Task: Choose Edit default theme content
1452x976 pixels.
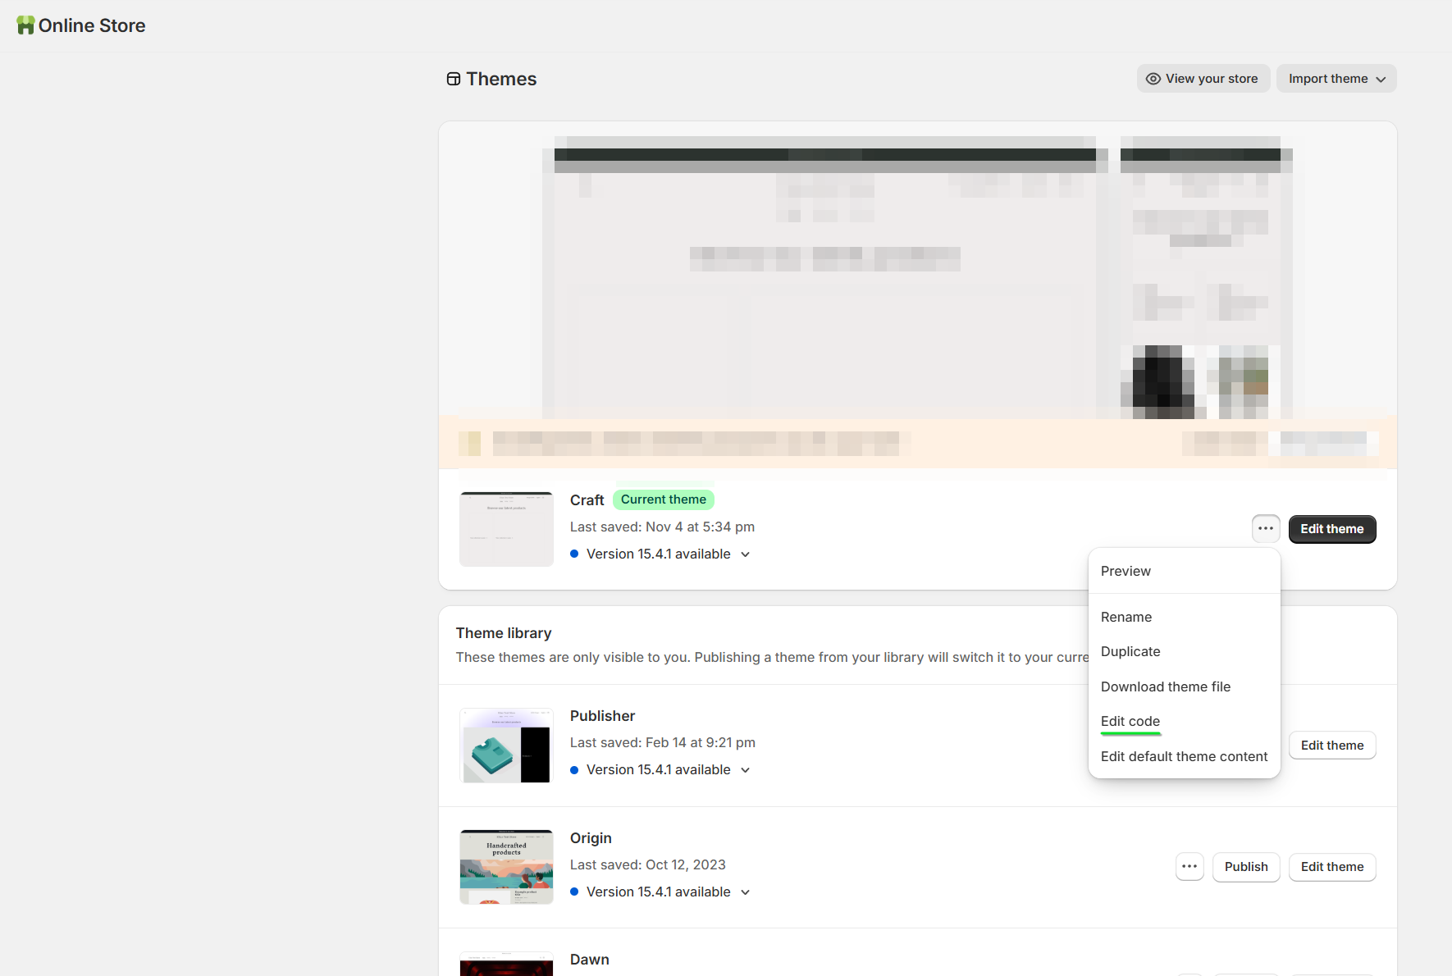Action: coord(1184,756)
